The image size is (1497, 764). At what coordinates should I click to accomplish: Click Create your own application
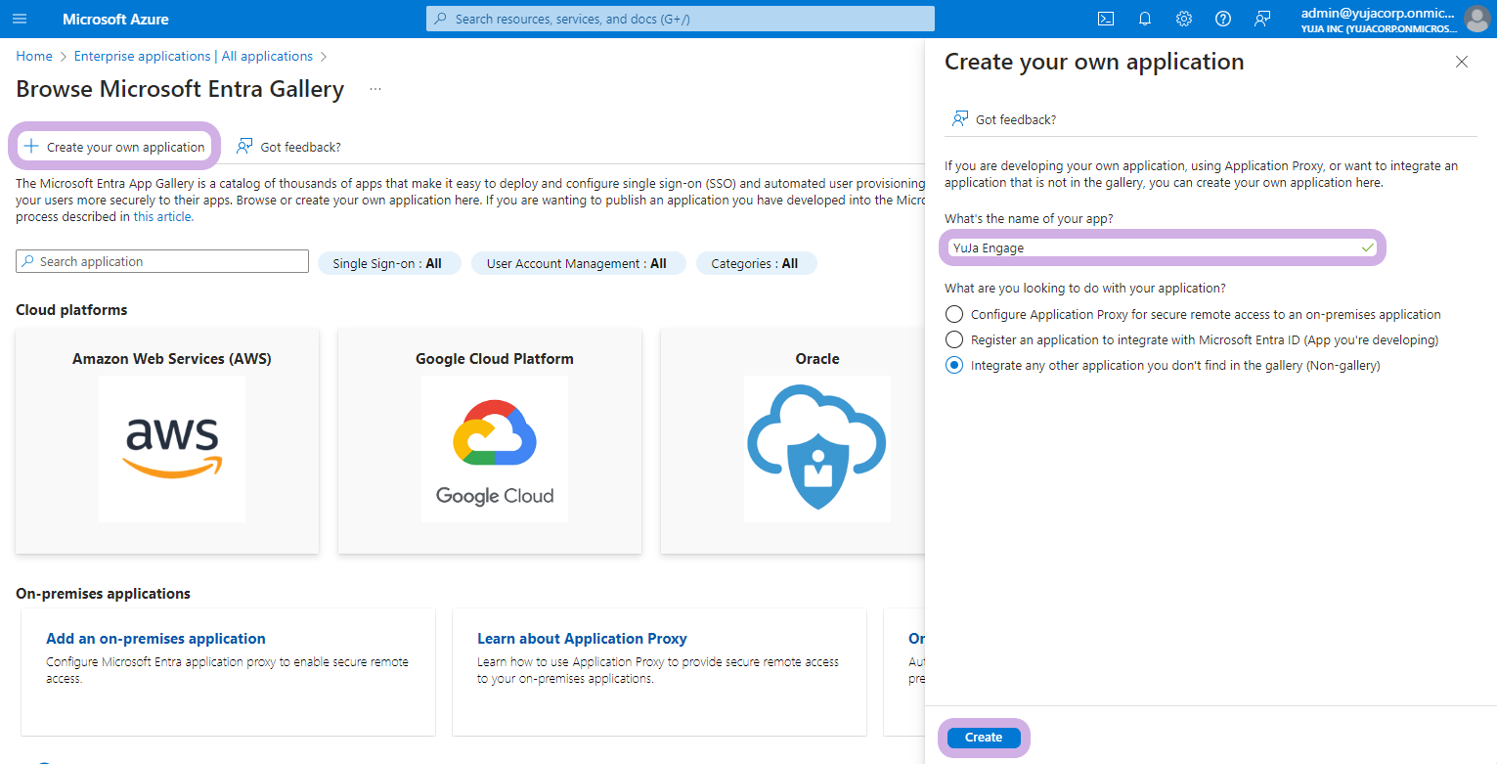115,147
